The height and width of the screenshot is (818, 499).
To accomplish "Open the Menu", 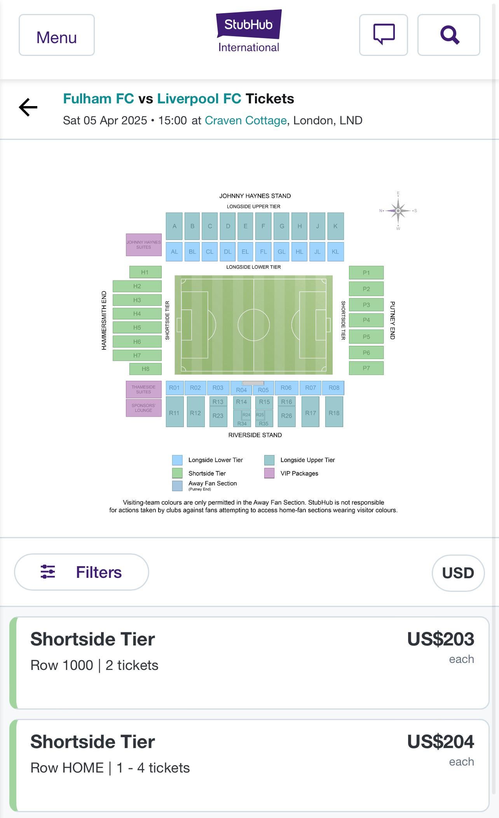I will (x=56, y=35).
